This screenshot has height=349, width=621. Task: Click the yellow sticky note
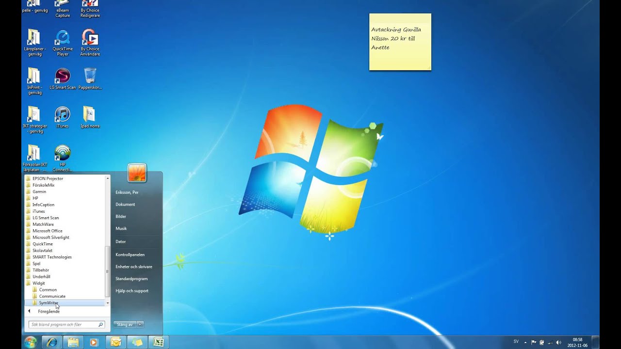pos(400,42)
